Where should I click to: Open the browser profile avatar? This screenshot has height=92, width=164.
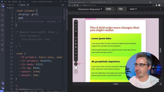click(159, 5)
